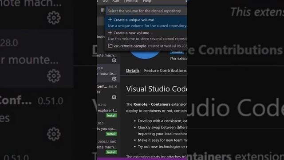Click the 'Make it easy for new team' bullet
Viewport: 284px width, 160px height.
coord(162,140)
